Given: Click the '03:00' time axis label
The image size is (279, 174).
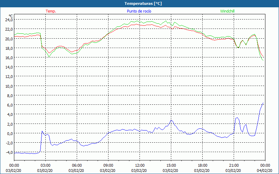Looking at the screenshot, I should coord(46,166).
